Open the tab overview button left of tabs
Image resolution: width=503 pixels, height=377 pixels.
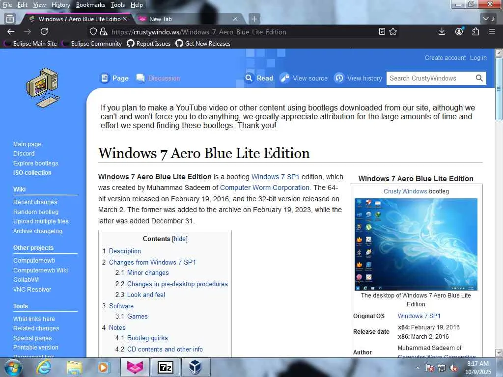click(10, 19)
